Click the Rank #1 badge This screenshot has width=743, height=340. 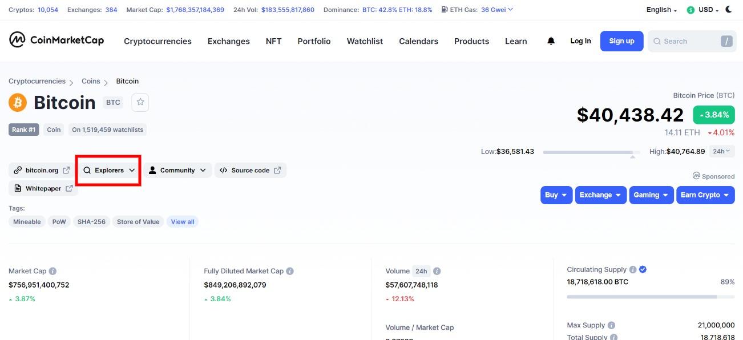(23, 129)
